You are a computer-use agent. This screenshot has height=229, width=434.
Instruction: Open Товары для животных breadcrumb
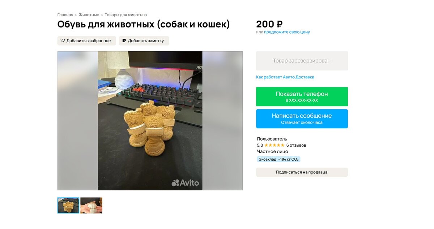pyautogui.click(x=126, y=15)
